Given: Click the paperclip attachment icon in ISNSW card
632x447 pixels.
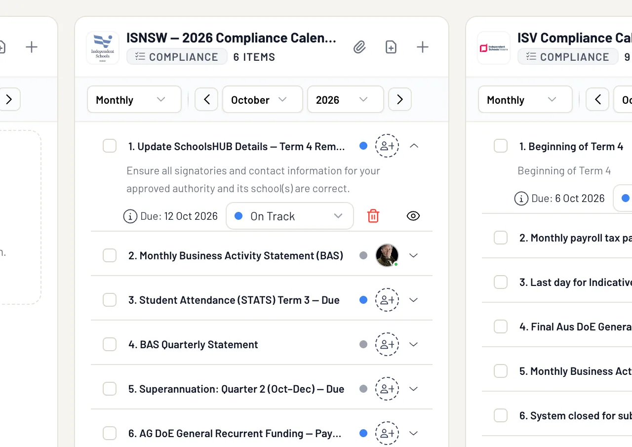Looking at the screenshot, I should (x=359, y=47).
